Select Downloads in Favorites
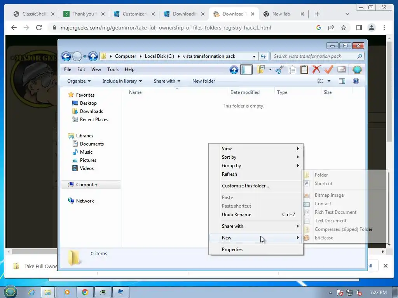The width and height of the screenshot is (398, 298). 91,111
